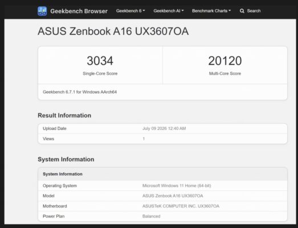298x228 pixels.
Task: Select the Power Plan value Balanced
Action: (152, 216)
